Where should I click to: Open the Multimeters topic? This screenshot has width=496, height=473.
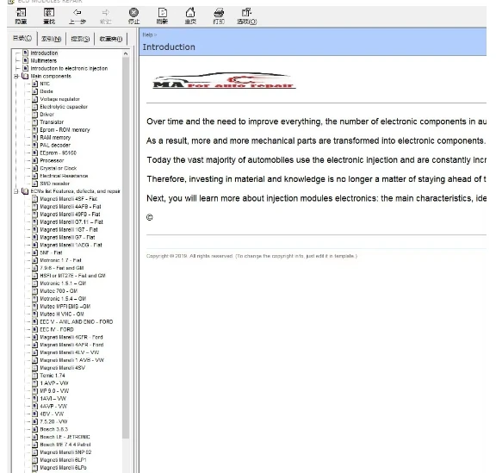pos(44,61)
